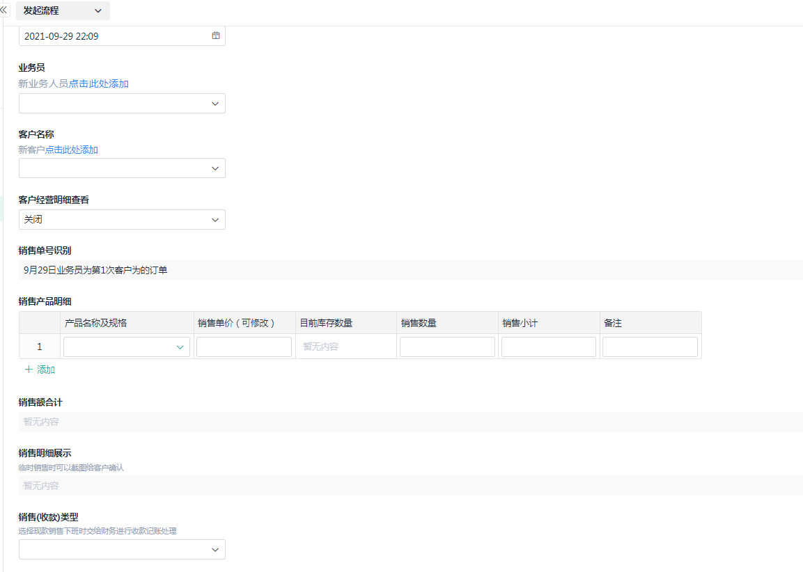Image resolution: width=803 pixels, height=572 pixels.
Task: Click the 备注 input field in row 1
Action: click(650, 347)
